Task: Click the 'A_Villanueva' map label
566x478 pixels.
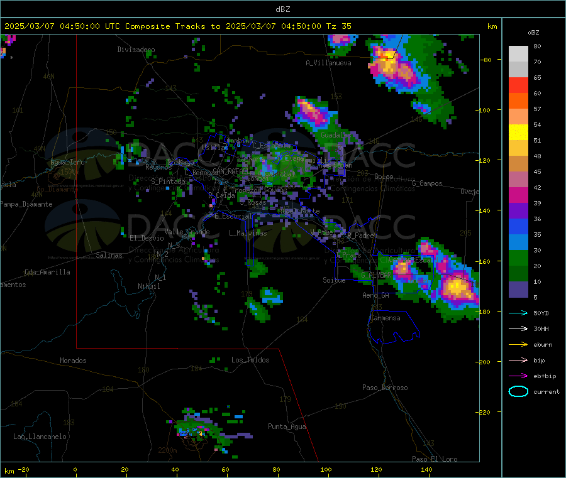Action: coord(328,63)
